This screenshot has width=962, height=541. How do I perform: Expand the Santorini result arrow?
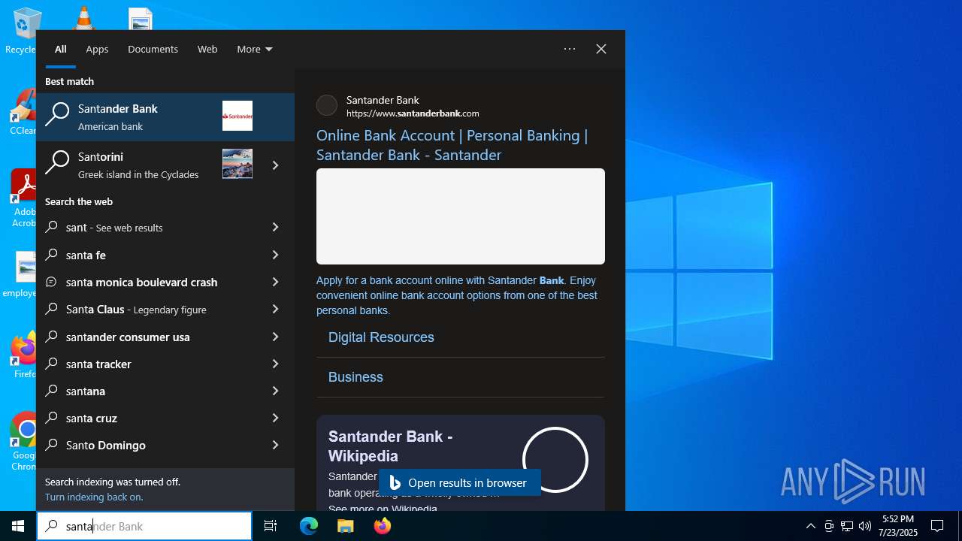click(276, 165)
